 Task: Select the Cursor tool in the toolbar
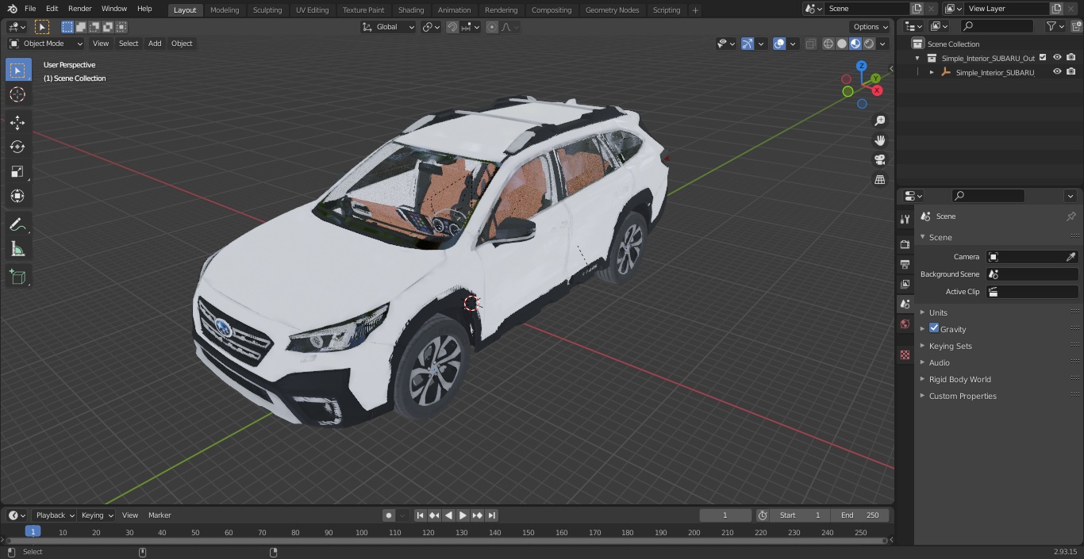coord(17,94)
